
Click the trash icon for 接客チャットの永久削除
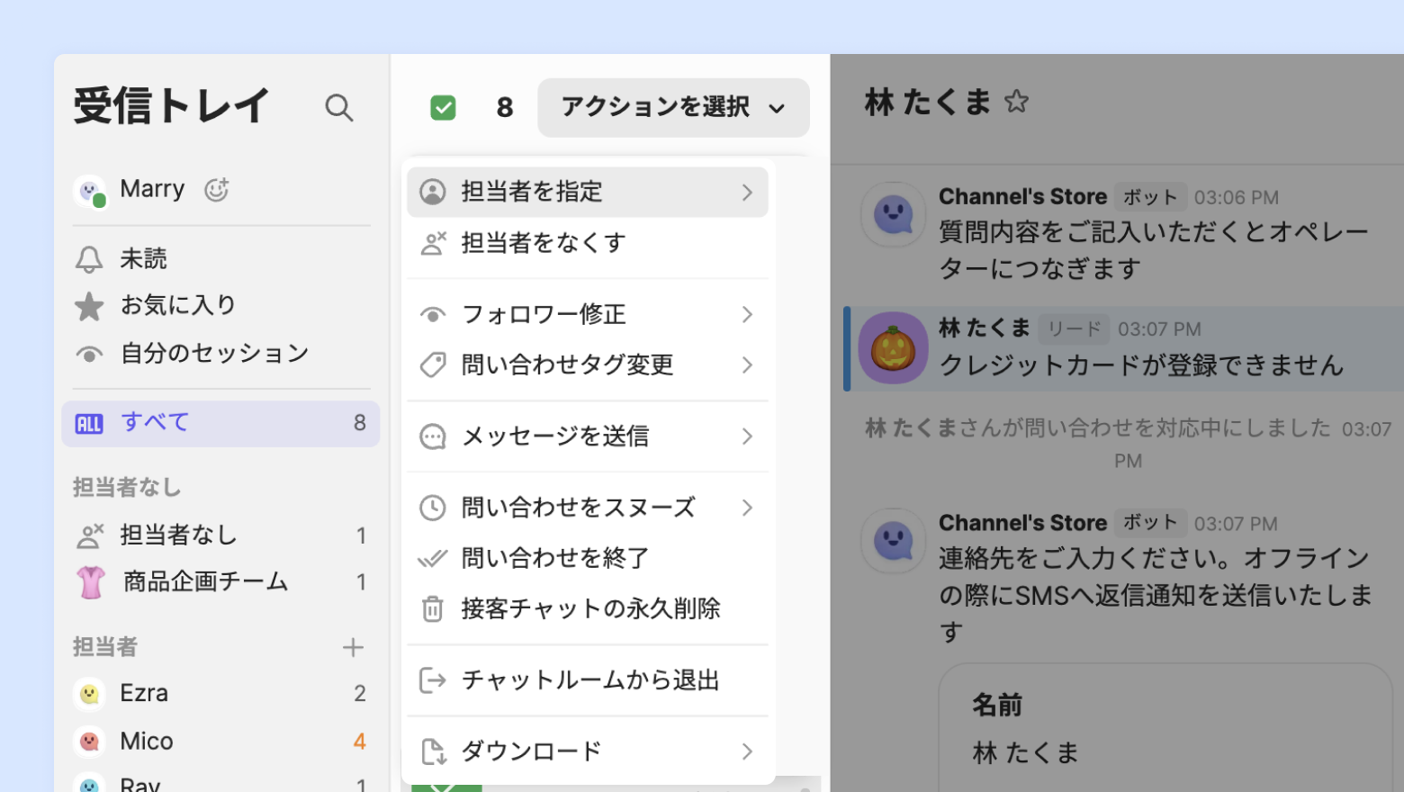point(433,609)
